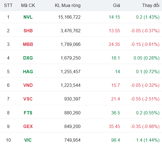The width and height of the screenshot is (162, 145).
Task: Click the price 36.5 for FTS
Action: 116,113
